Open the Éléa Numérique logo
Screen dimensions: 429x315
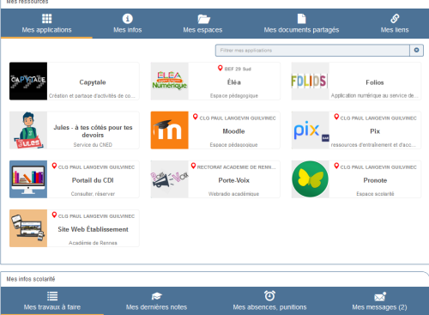pos(170,81)
